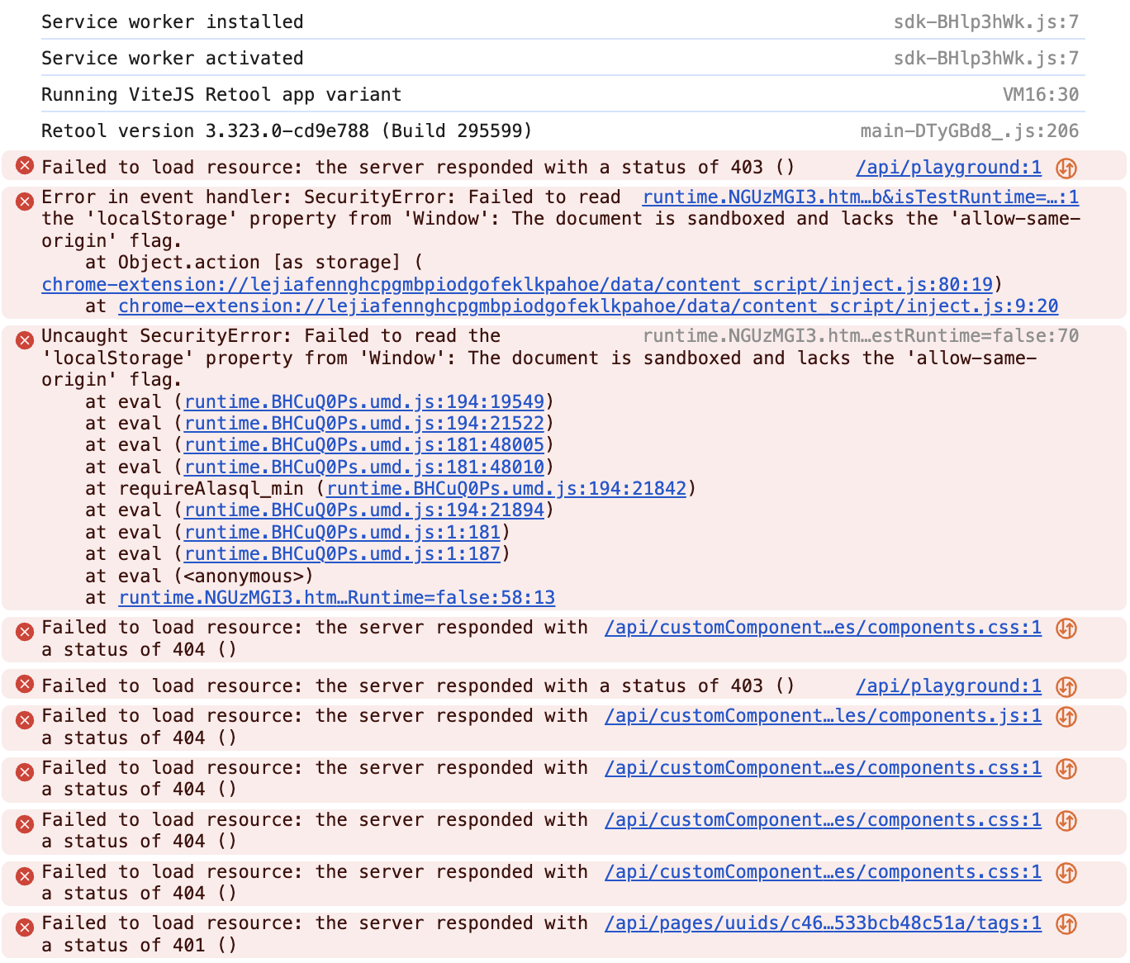This screenshot has width=1130, height=963.
Task: Click network icon on the topmost 403 playground error
Action: pos(1066,168)
